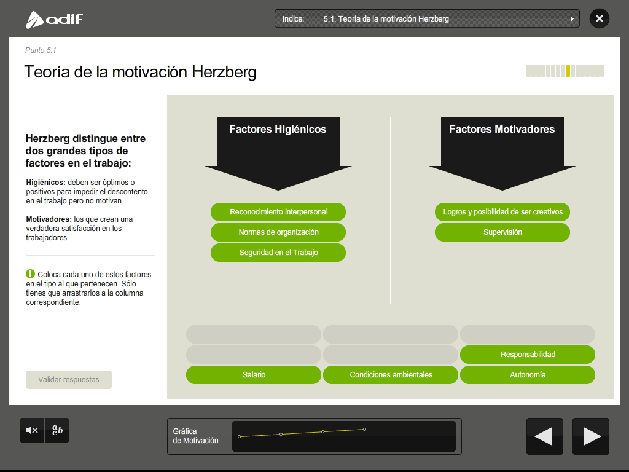Select Seguridad en el Trabajo item

278,253
